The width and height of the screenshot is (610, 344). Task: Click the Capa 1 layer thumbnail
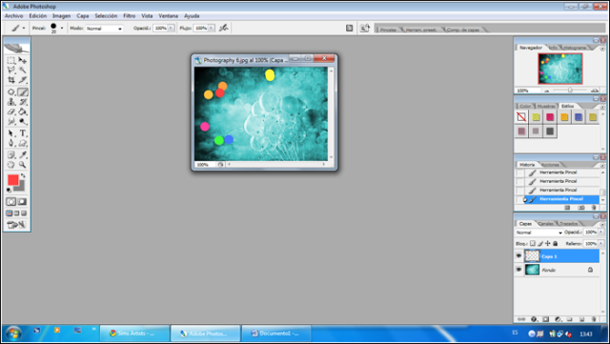(532, 256)
